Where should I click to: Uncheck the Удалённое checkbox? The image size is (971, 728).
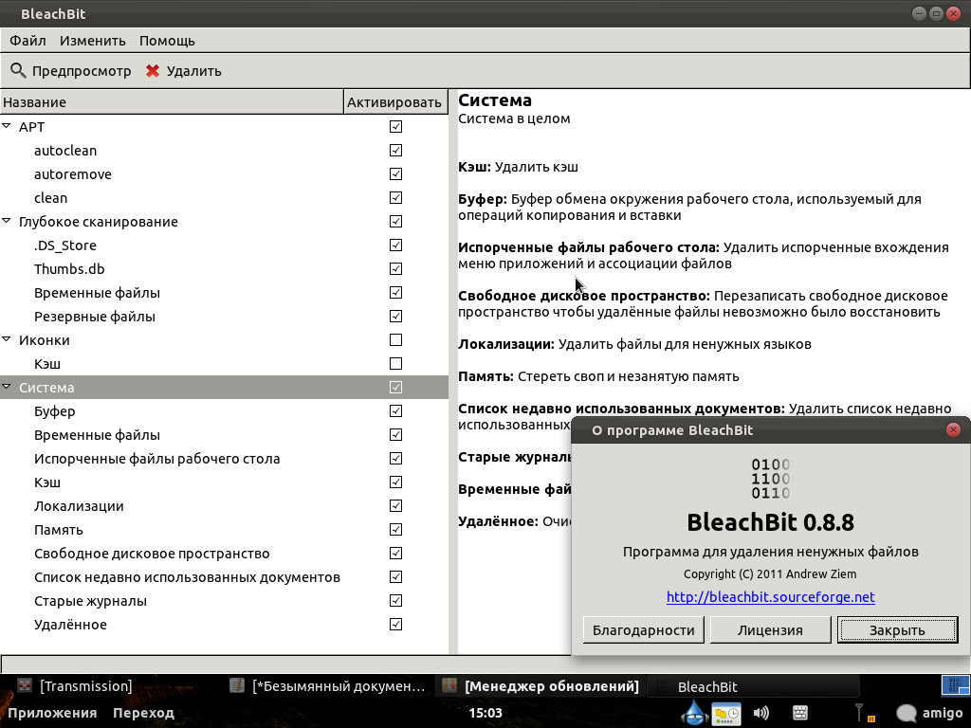(395, 624)
